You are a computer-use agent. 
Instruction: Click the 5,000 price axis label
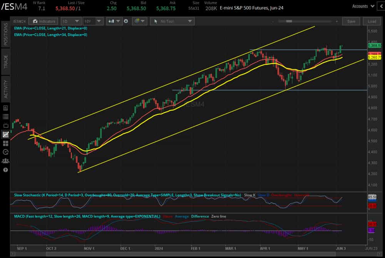(372, 86)
